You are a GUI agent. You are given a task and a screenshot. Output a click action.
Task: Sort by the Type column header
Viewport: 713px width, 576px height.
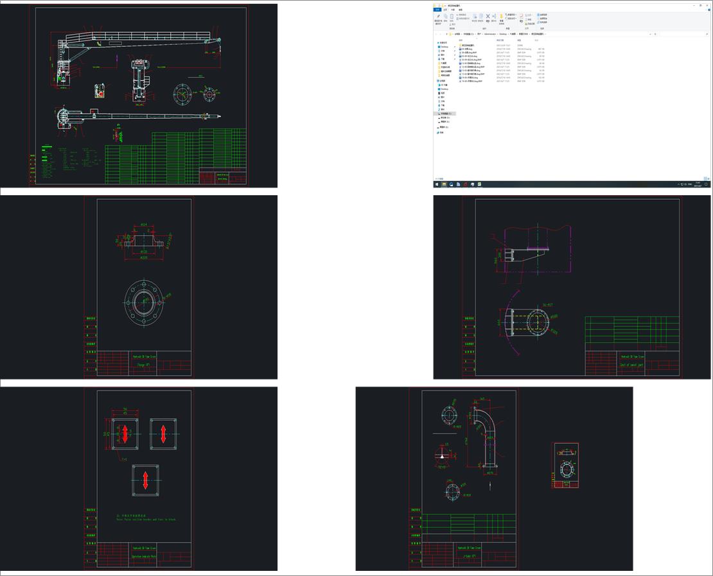[519, 40]
